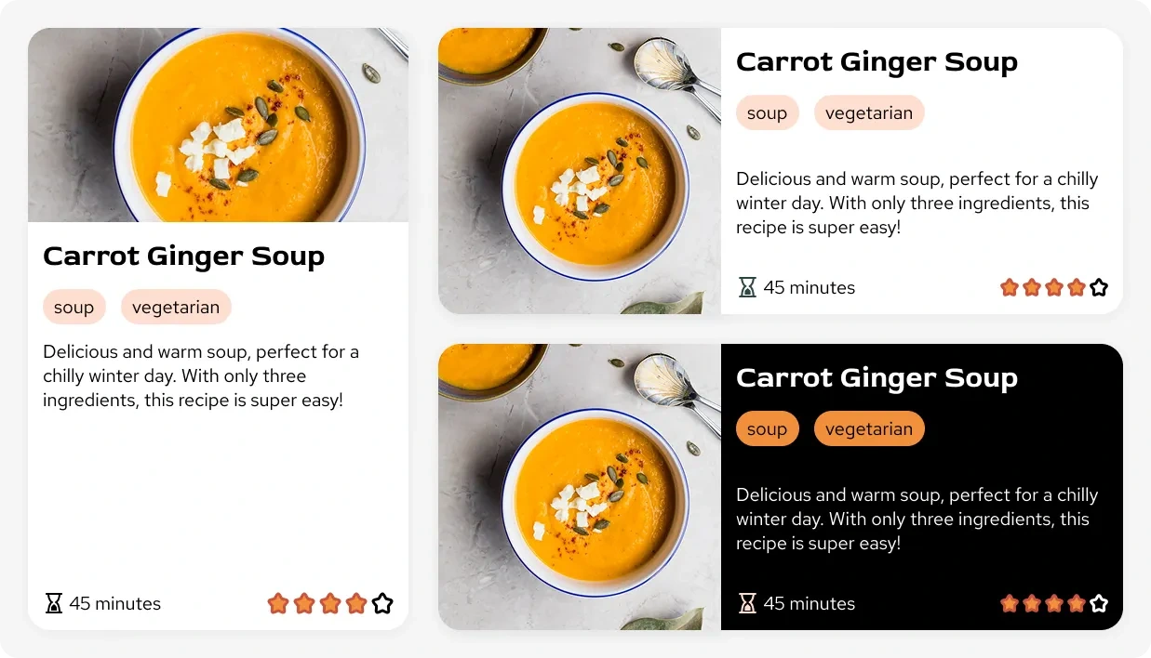Screen dimensions: 1151x658
Task: Click the empty fifth star in the white horizontal card
Action: click(x=1099, y=287)
